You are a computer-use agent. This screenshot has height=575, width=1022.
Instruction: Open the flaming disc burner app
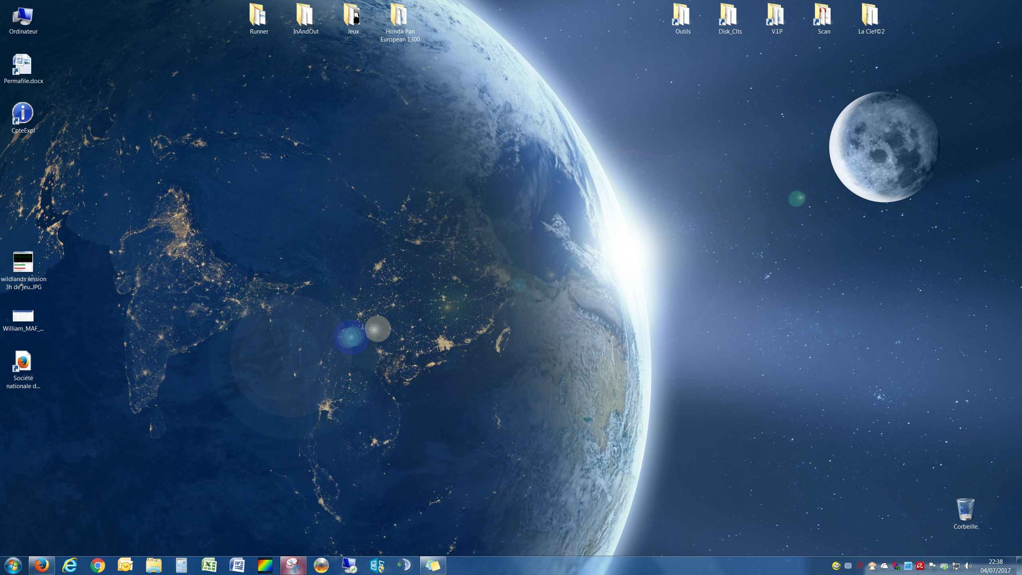click(x=321, y=565)
